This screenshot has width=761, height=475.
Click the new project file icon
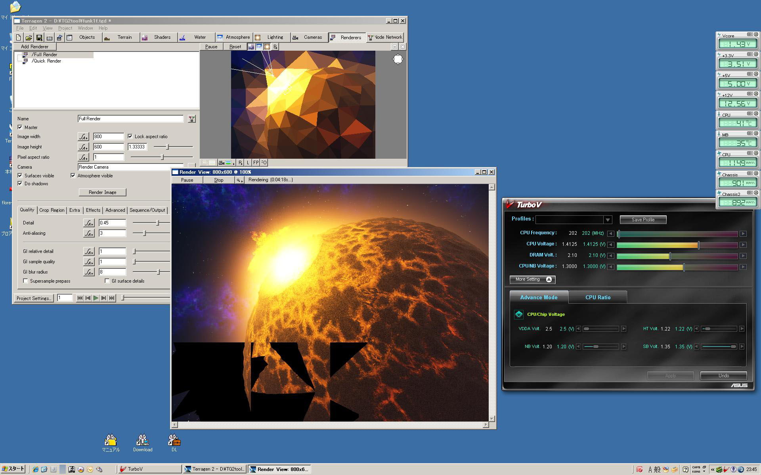pyautogui.click(x=18, y=38)
